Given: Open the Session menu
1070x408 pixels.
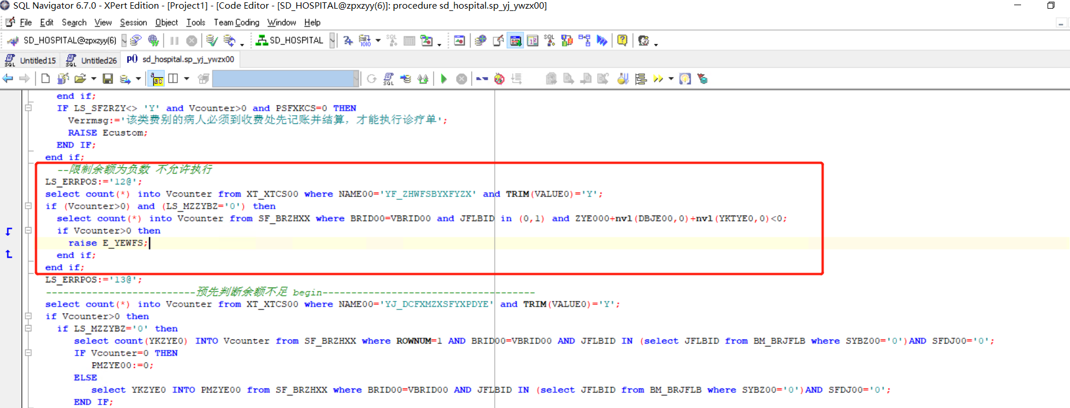Looking at the screenshot, I should (x=133, y=22).
